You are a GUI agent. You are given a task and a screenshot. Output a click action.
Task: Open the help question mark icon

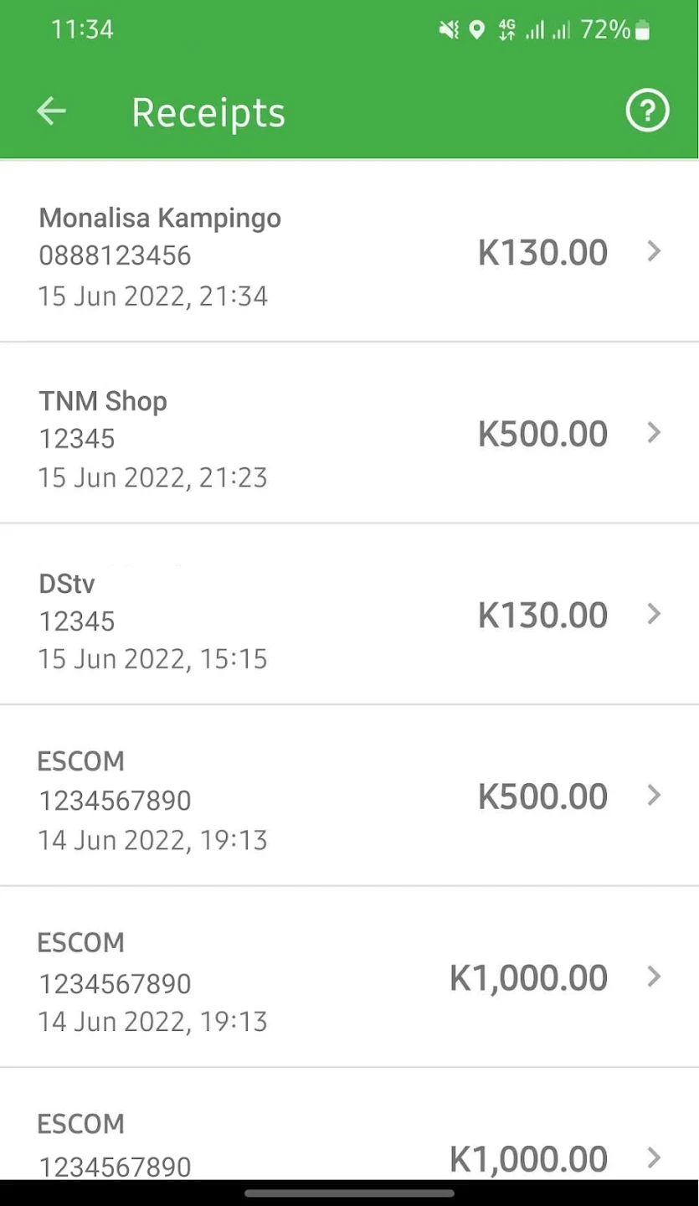[x=647, y=111]
